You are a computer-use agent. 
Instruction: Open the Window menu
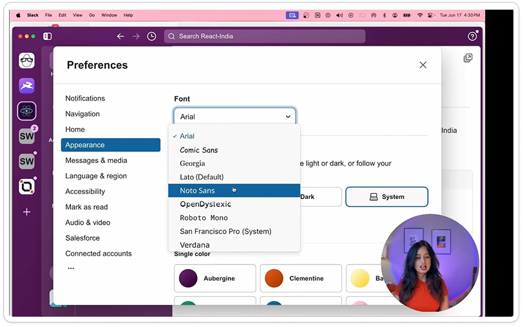coord(109,15)
